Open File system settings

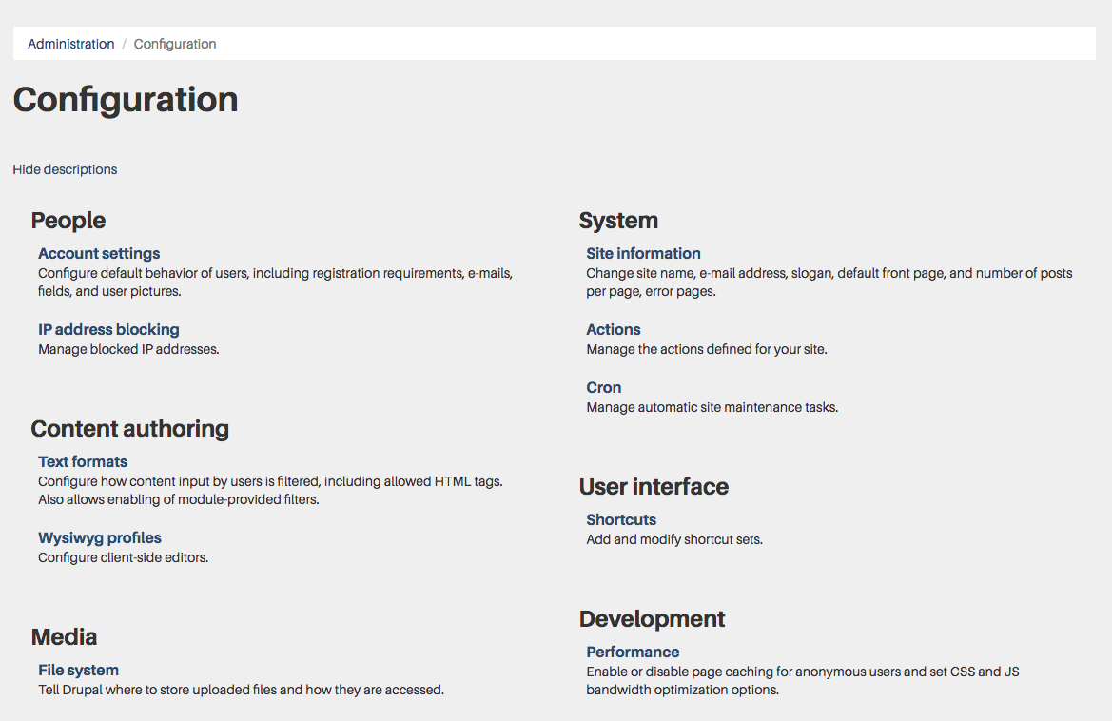pyautogui.click(x=79, y=670)
